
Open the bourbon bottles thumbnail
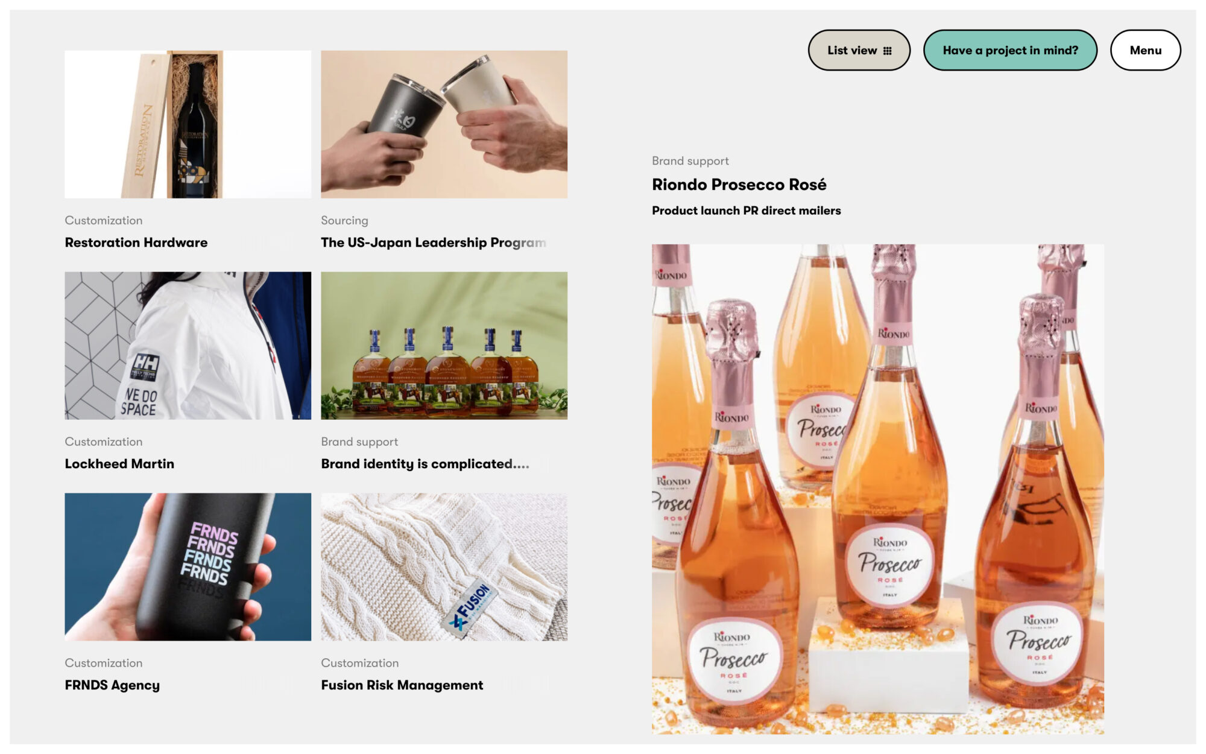(444, 346)
